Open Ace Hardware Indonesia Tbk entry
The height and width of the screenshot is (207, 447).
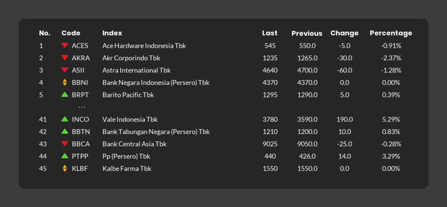tap(144, 46)
